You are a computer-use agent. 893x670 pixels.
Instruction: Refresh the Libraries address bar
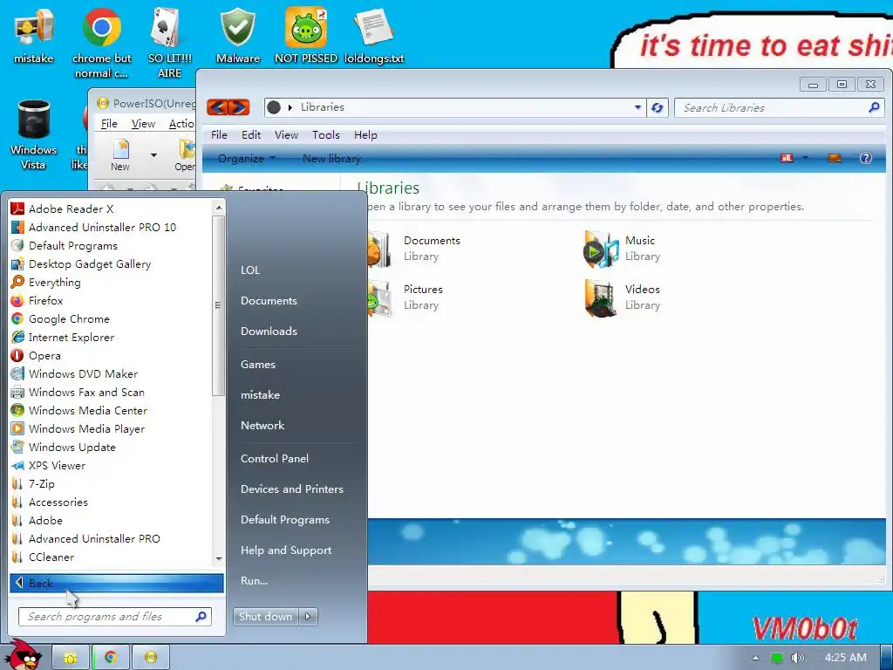658,107
